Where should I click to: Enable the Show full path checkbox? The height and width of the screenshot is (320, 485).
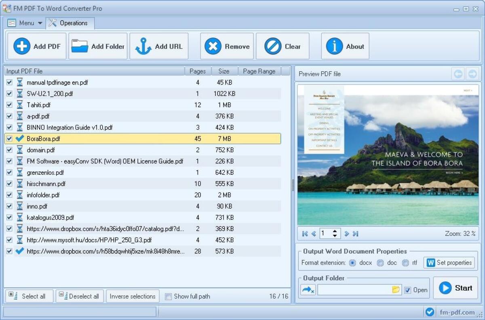(x=168, y=297)
